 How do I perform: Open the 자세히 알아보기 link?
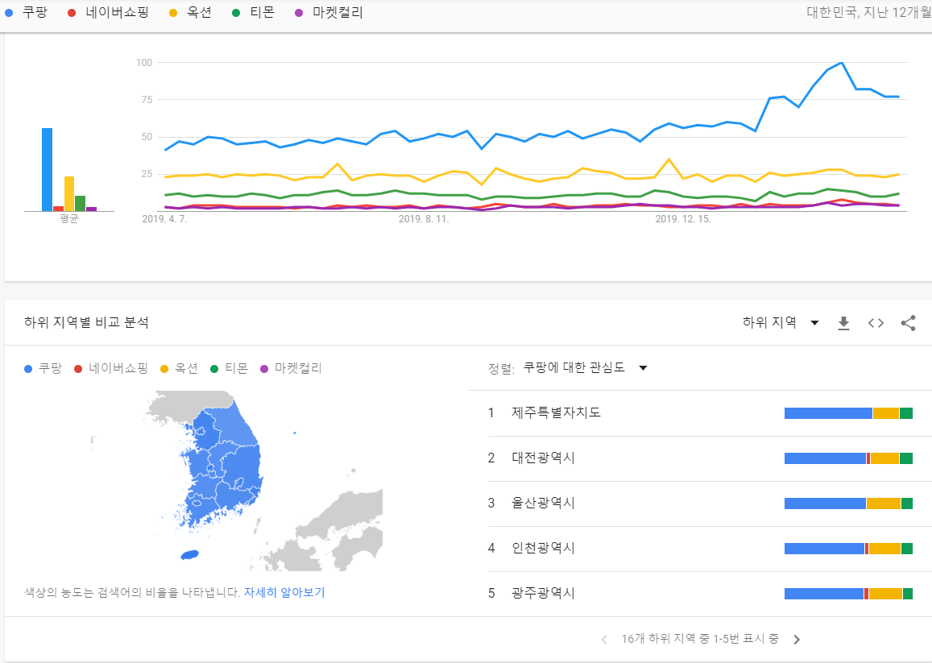(x=285, y=592)
